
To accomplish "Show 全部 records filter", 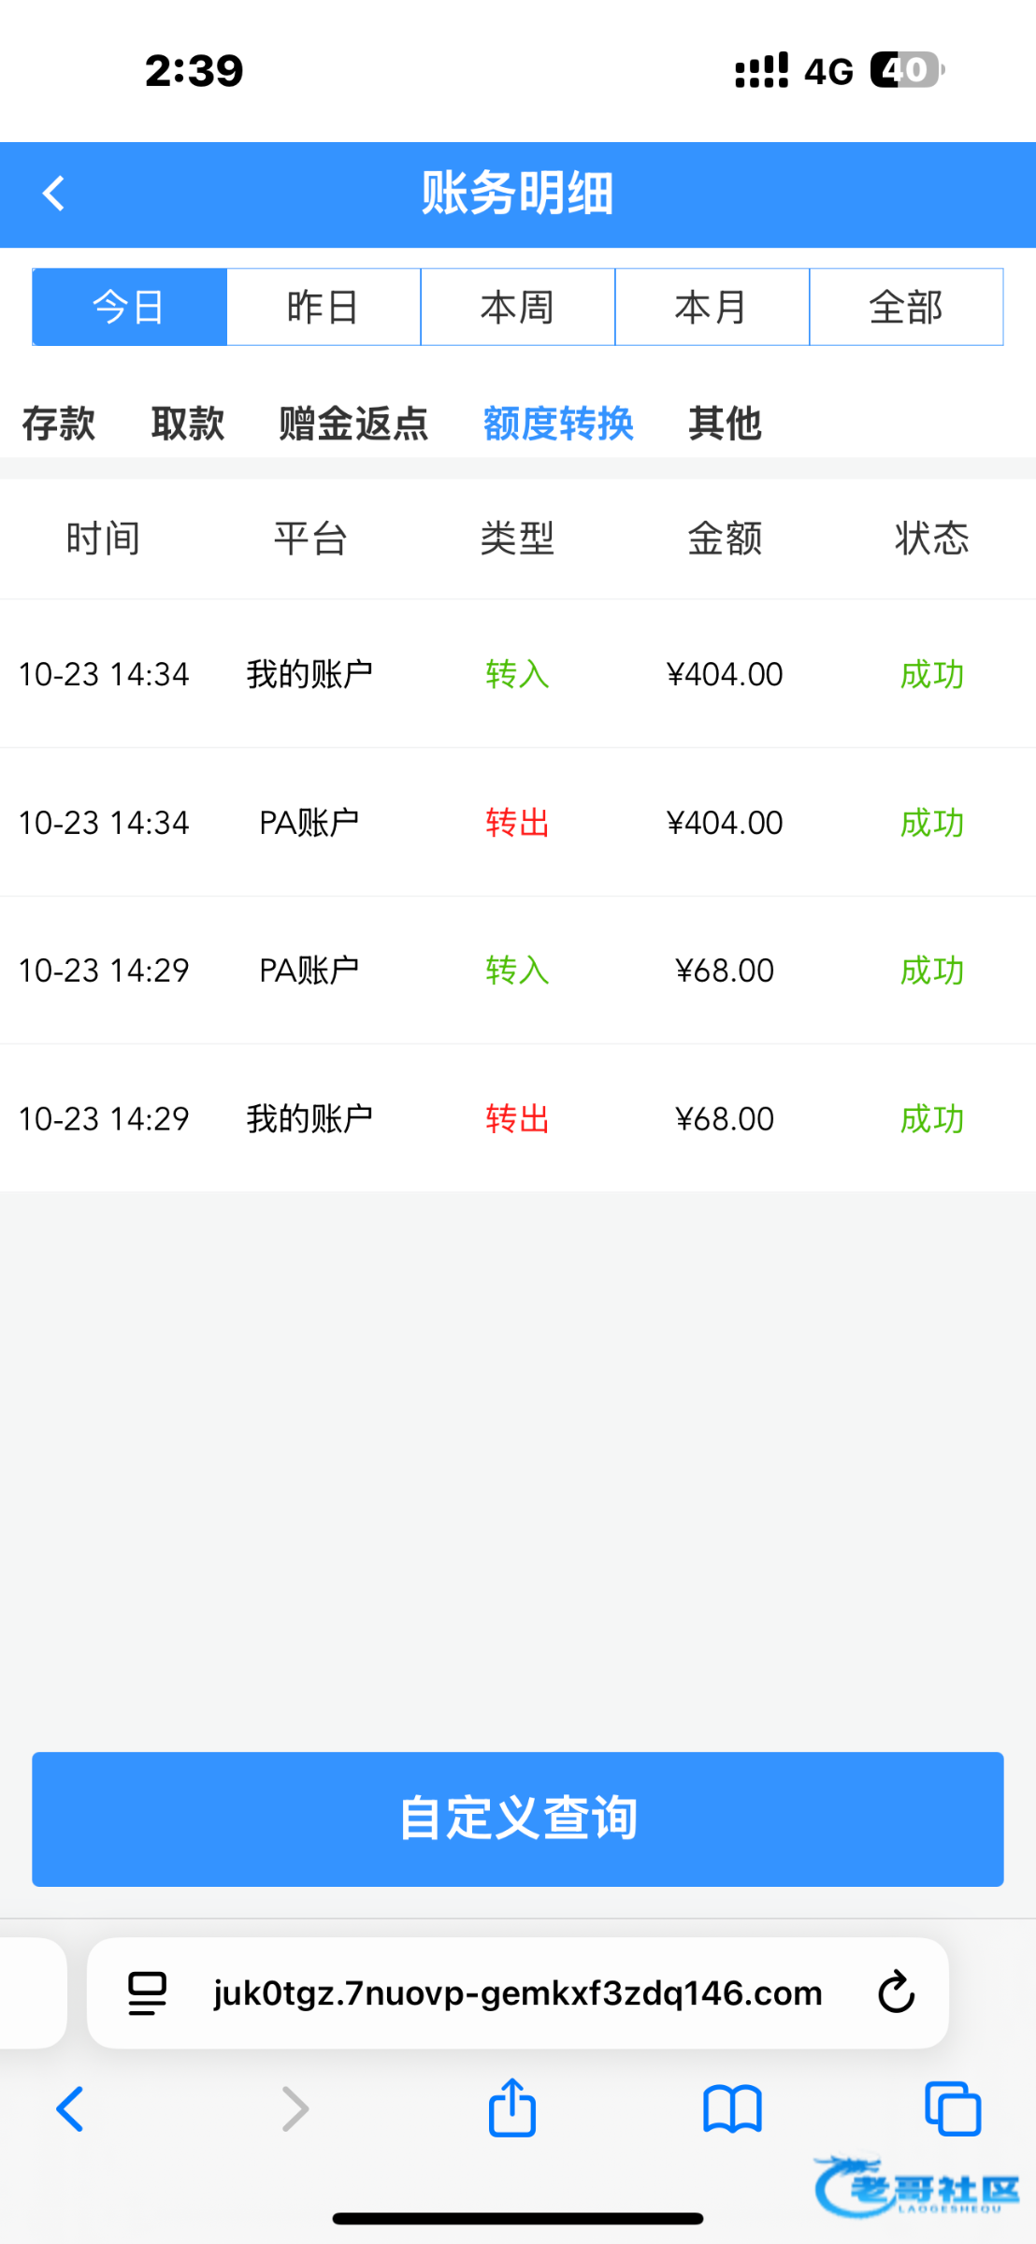I will [906, 308].
